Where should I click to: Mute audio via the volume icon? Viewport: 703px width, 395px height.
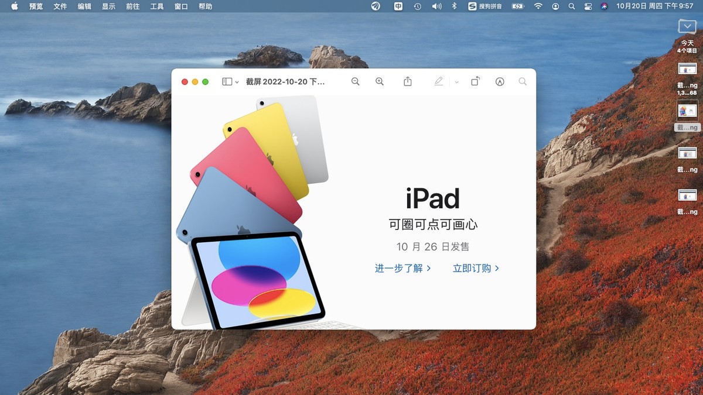coord(435,6)
